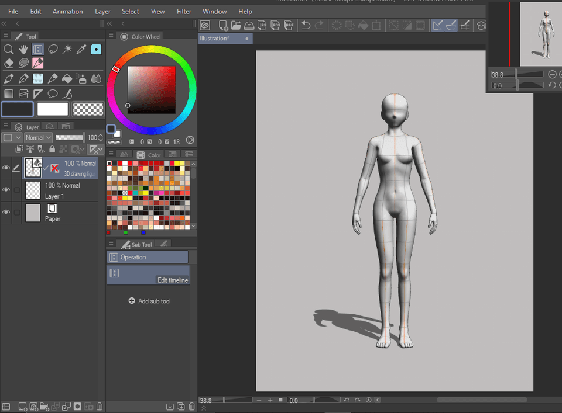Export as PSD from toolbar
The width and height of the screenshot is (562, 413).
pos(289,25)
